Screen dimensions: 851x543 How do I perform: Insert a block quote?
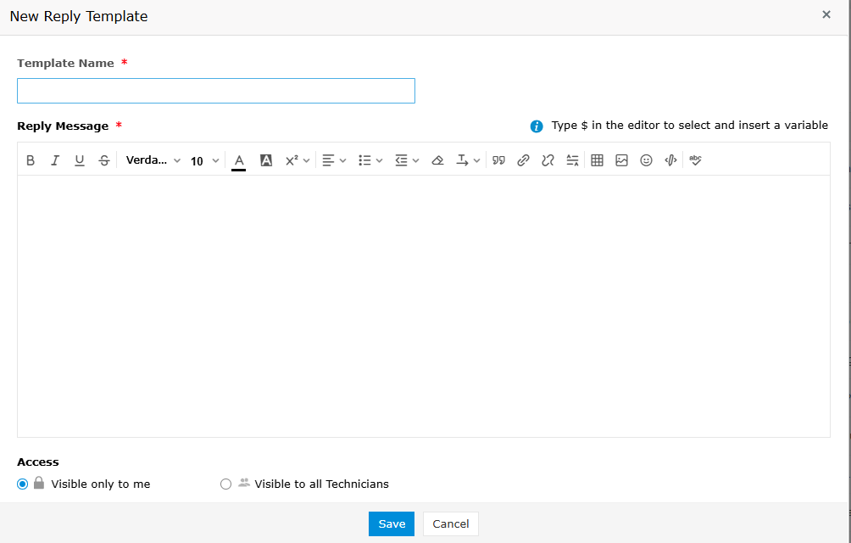pyautogui.click(x=498, y=160)
